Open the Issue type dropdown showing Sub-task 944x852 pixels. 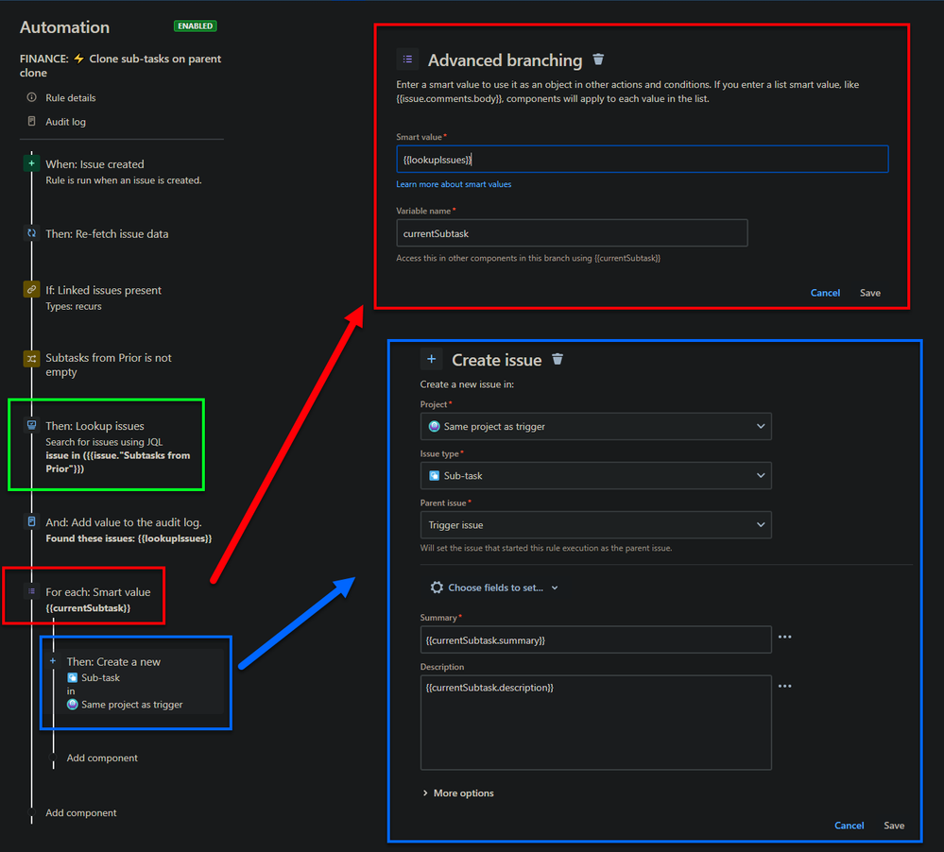tap(595, 475)
